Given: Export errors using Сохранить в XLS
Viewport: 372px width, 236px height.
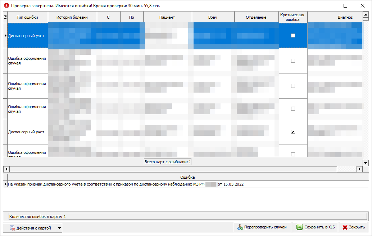Looking at the screenshot, I should pos(315,227).
